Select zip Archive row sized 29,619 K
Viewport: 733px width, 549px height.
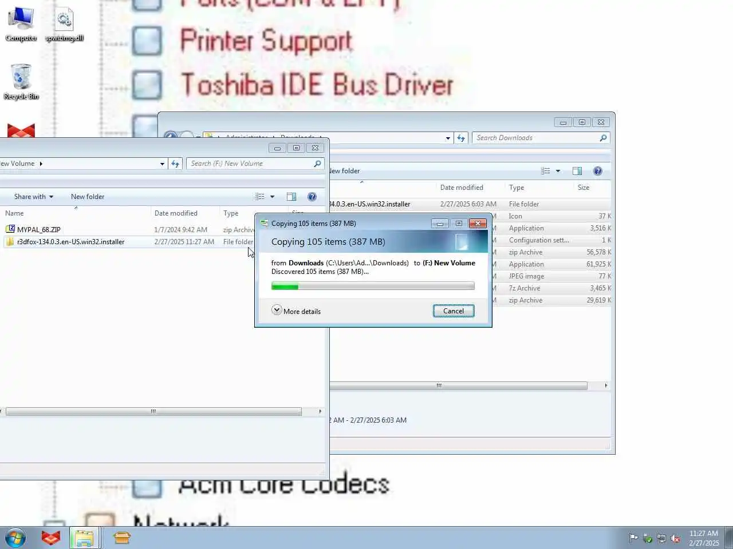coord(551,300)
